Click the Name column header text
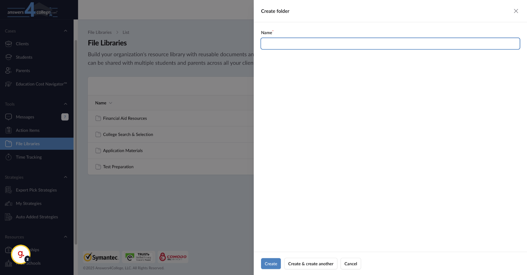The image size is (527, 275). pyautogui.click(x=101, y=103)
